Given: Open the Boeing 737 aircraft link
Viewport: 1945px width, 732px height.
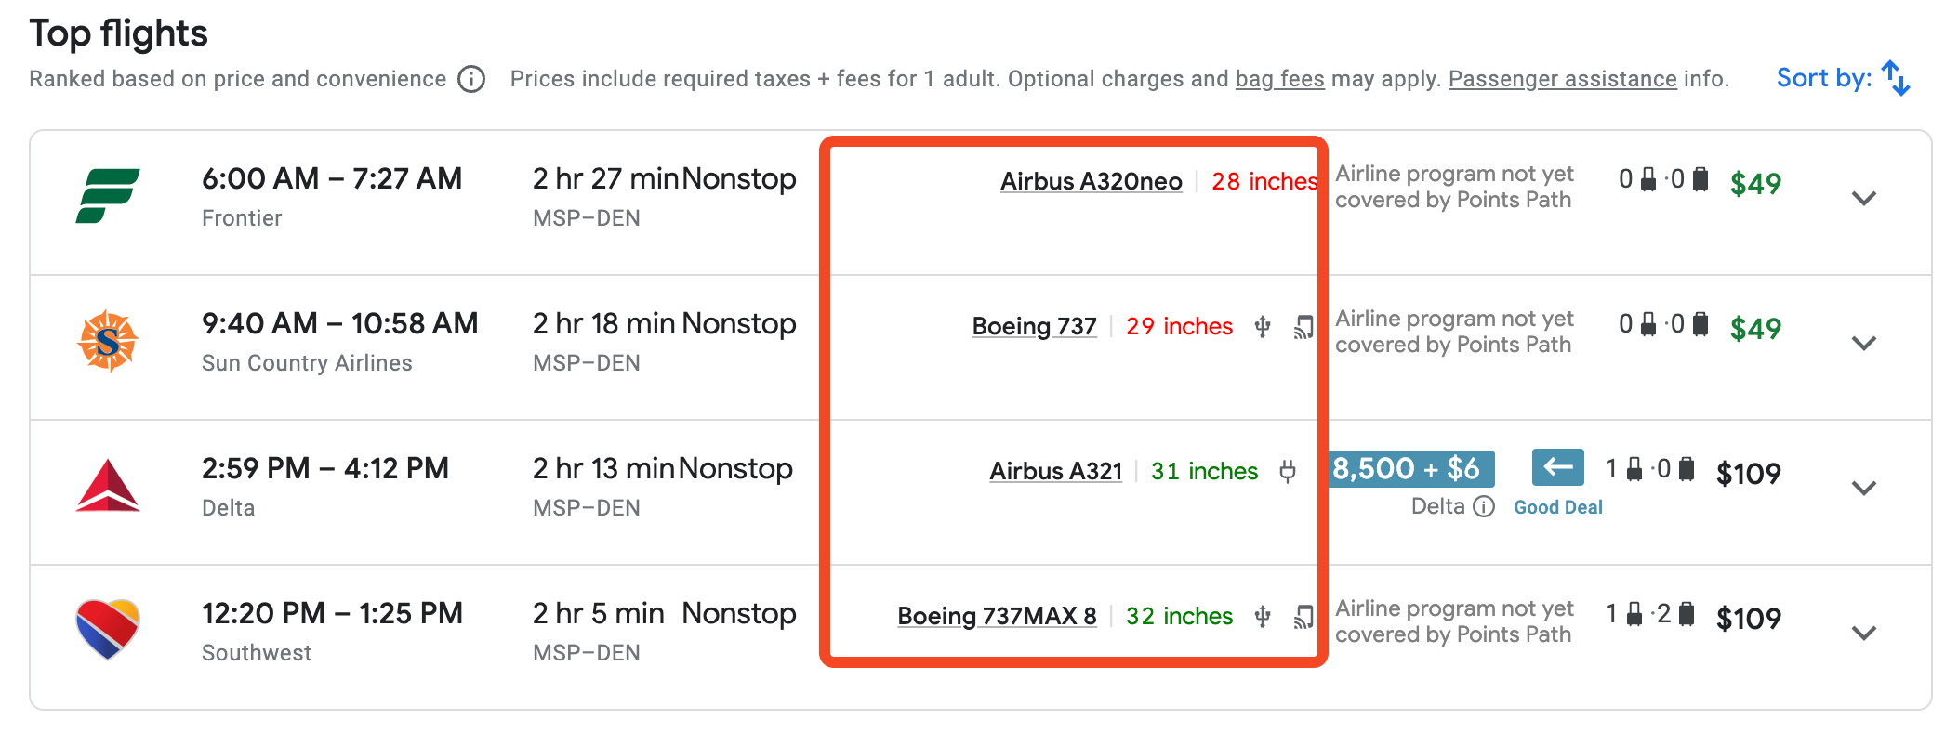Looking at the screenshot, I should click(1034, 326).
